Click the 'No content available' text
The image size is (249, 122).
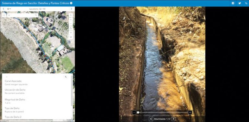(x=15, y=93)
